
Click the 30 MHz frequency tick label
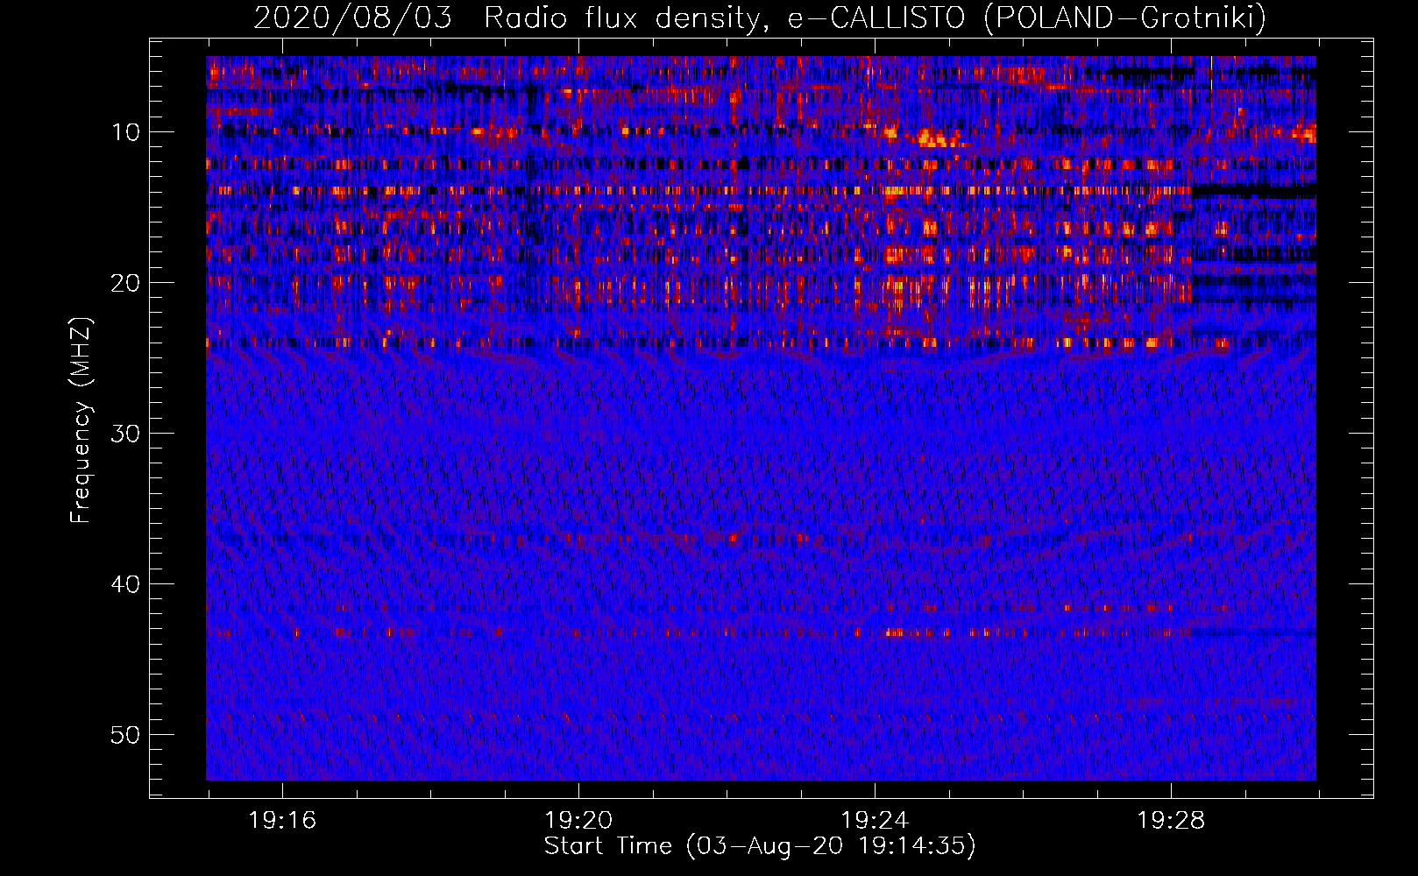[125, 434]
